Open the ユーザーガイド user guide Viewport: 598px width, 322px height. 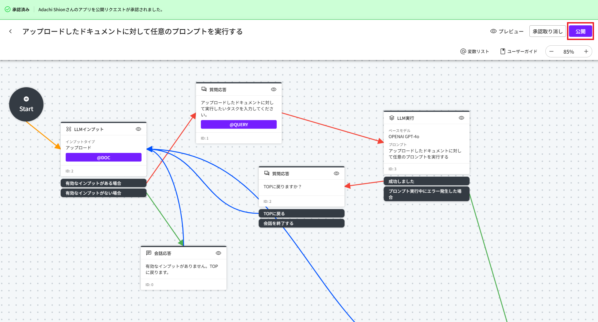519,51
